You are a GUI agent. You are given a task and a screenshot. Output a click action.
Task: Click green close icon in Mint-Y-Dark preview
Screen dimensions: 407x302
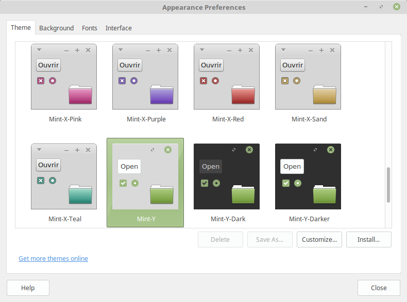point(249,150)
